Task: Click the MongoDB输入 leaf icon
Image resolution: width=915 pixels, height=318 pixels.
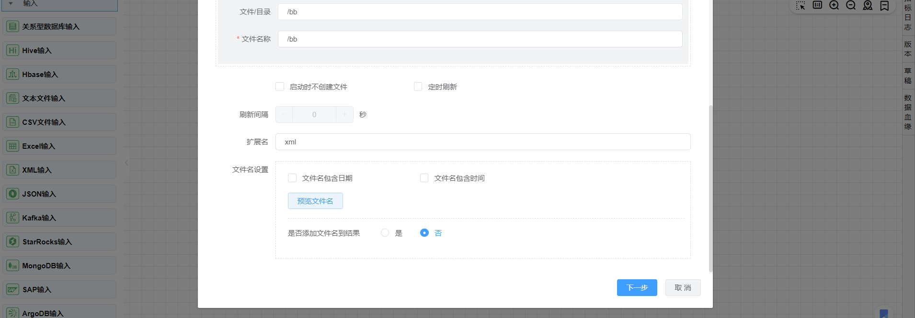Action: [13, 265]
